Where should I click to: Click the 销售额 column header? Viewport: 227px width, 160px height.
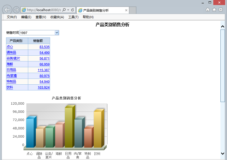click(39, 41)
